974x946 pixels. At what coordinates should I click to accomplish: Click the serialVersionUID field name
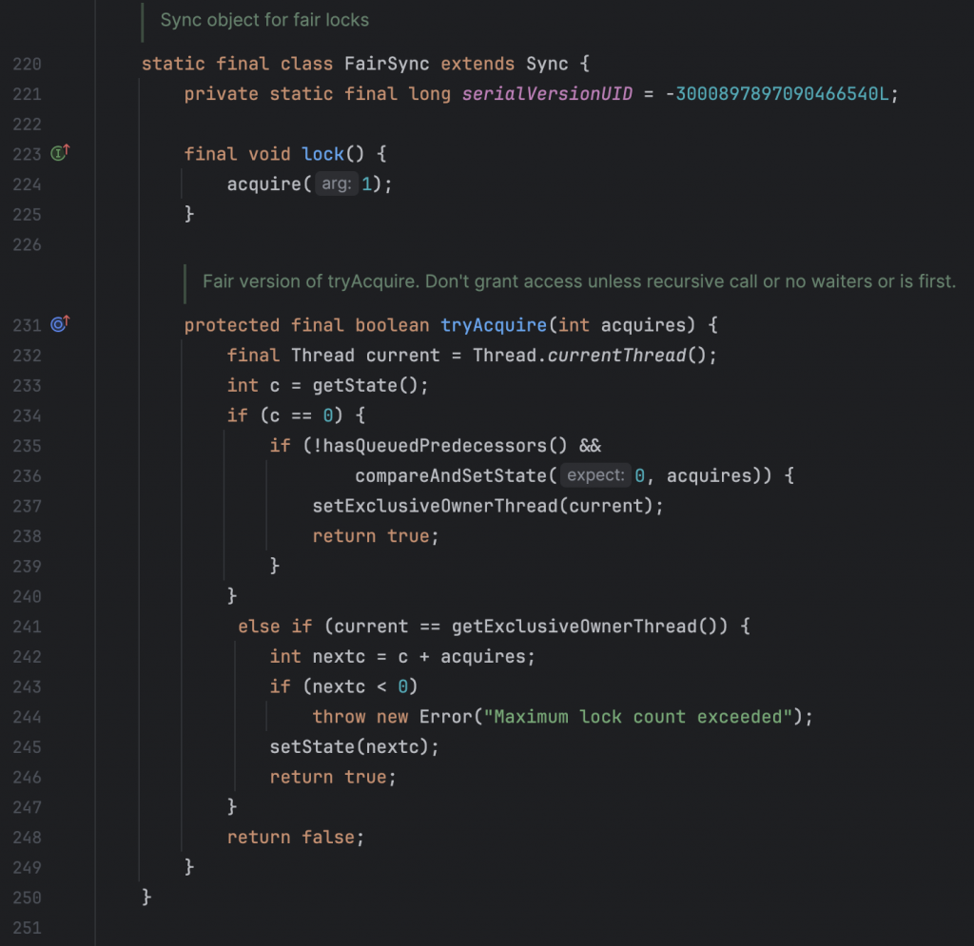[547, 94]
